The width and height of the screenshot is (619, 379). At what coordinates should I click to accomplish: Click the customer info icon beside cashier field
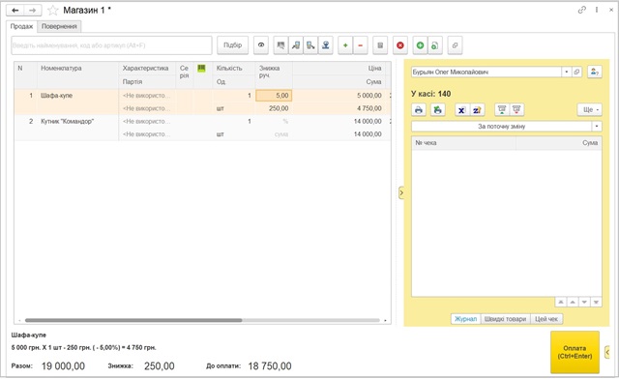click(x=594, y=72)
